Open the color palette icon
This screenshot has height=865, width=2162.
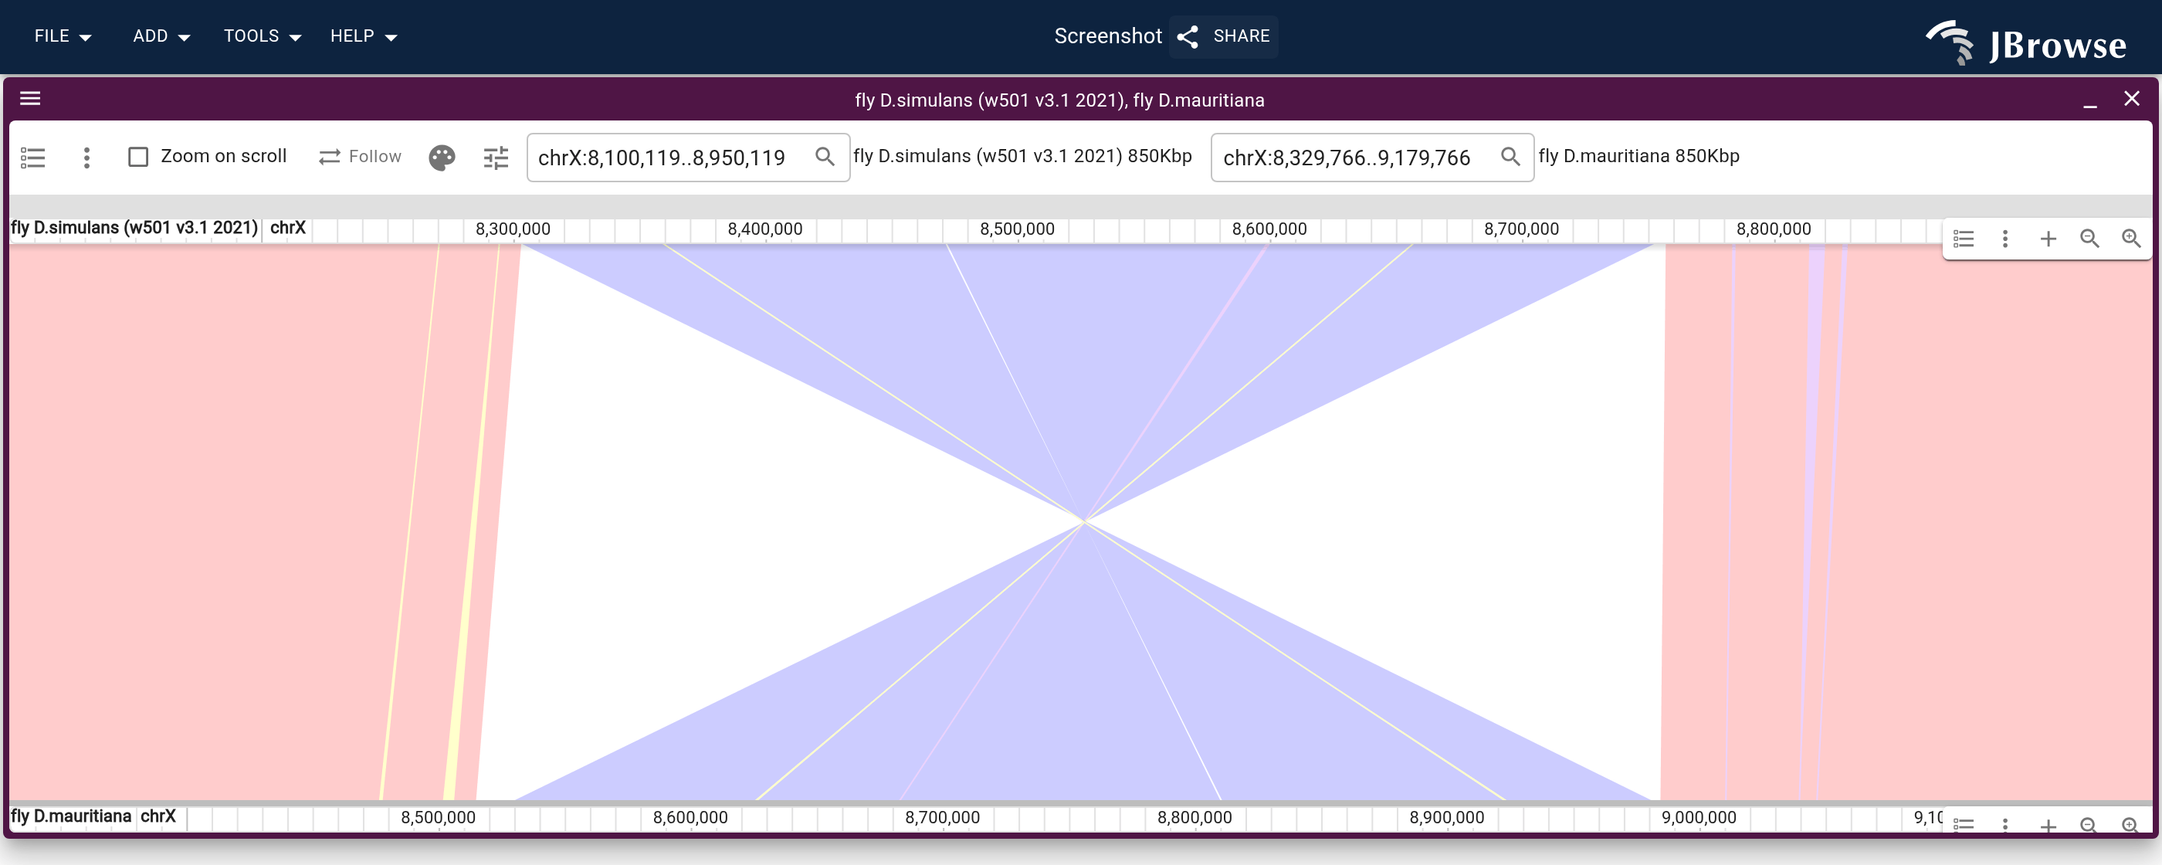442,157
